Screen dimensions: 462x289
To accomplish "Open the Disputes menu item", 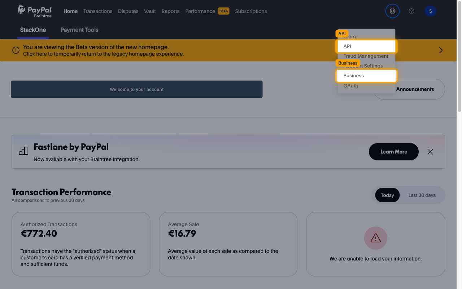I will (128, 11).
